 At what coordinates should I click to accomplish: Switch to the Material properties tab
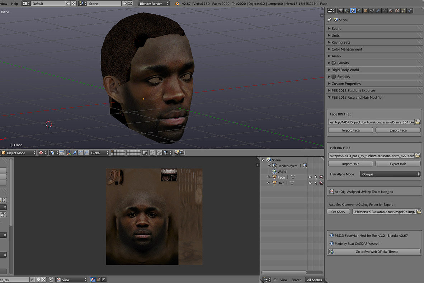coord(391,11)
